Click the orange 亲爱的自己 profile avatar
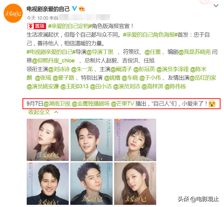The height and width of the screenshot is (207, 224). click(x=13, y=13)
